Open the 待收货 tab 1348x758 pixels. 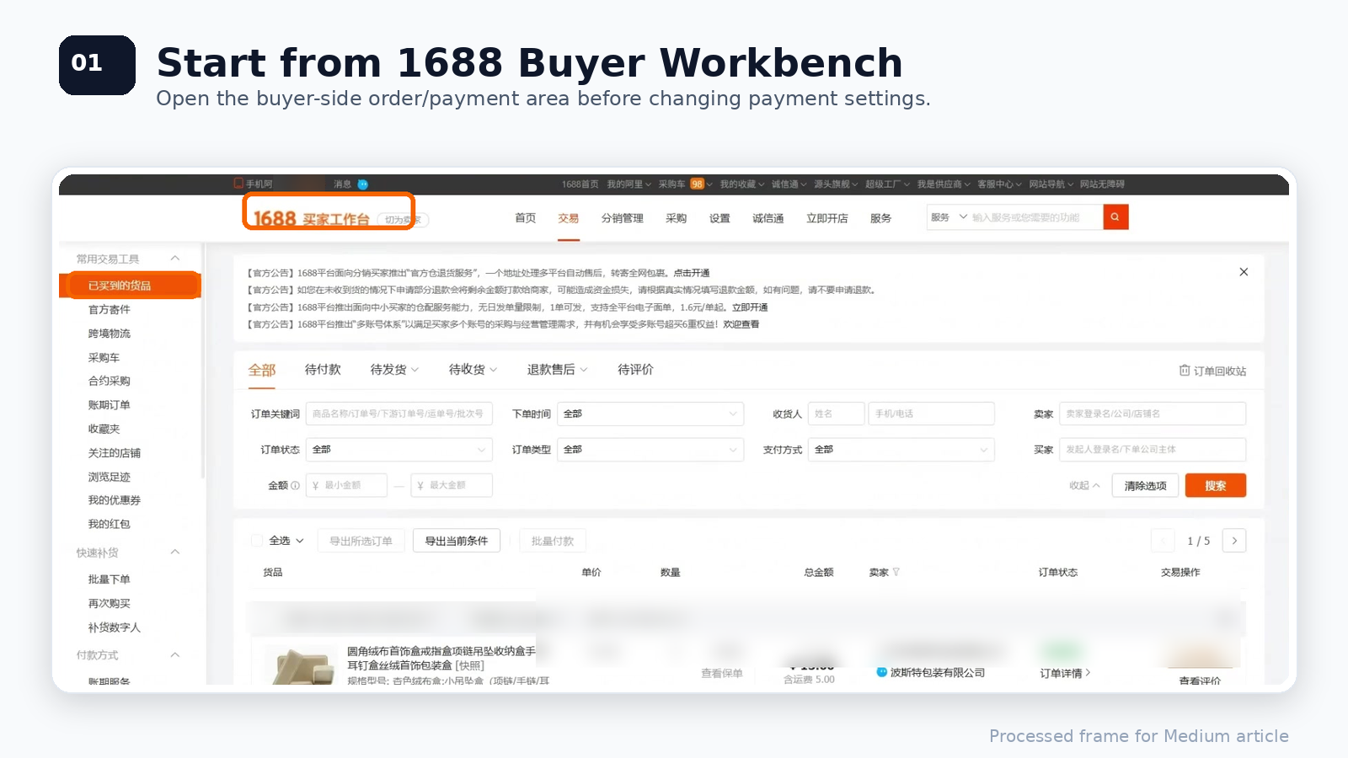(473, 370)
